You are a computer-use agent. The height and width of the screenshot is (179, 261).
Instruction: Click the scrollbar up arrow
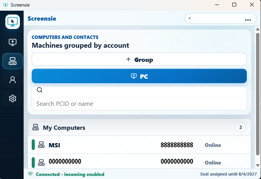pos(258,29)
